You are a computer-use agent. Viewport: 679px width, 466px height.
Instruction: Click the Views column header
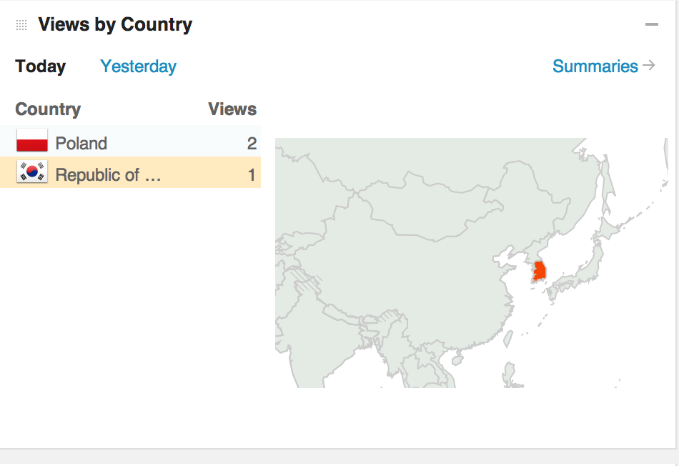232,109
